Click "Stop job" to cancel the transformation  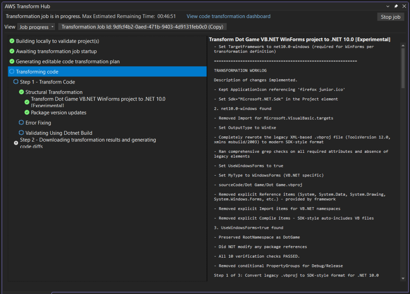coord(390,16)
